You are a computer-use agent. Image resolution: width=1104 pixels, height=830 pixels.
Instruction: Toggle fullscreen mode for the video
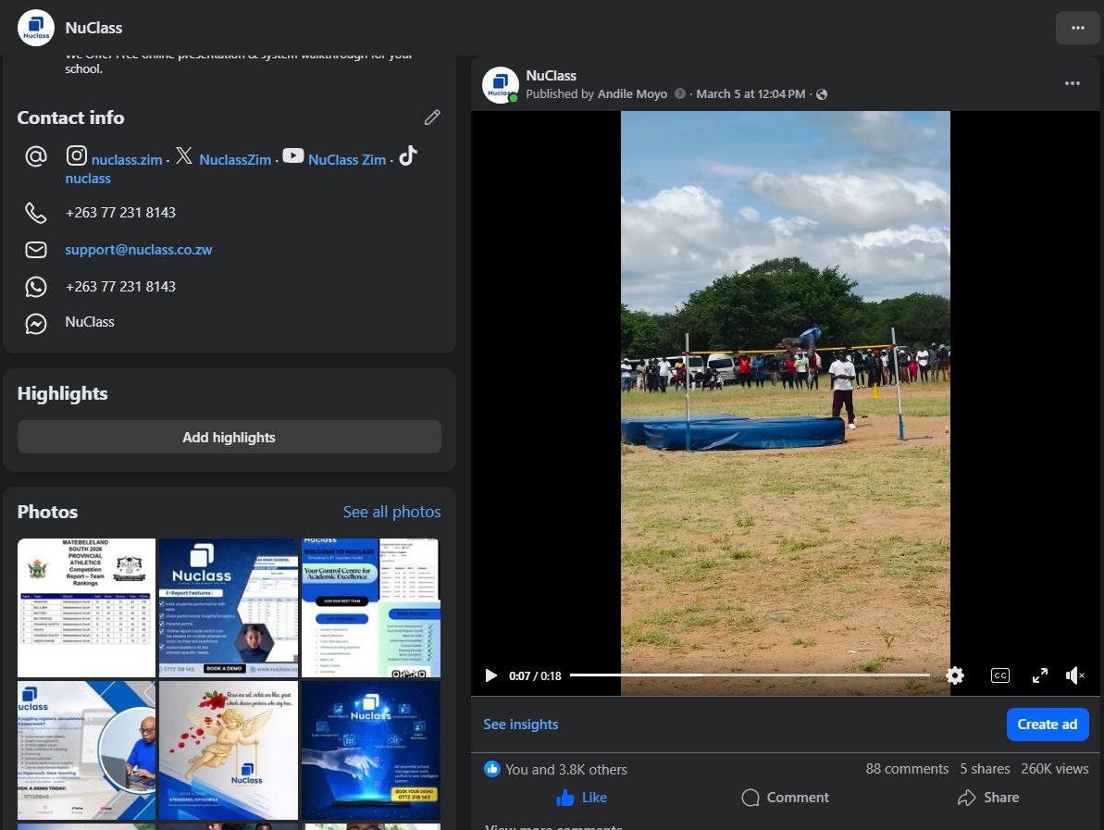pos(1039,675)
